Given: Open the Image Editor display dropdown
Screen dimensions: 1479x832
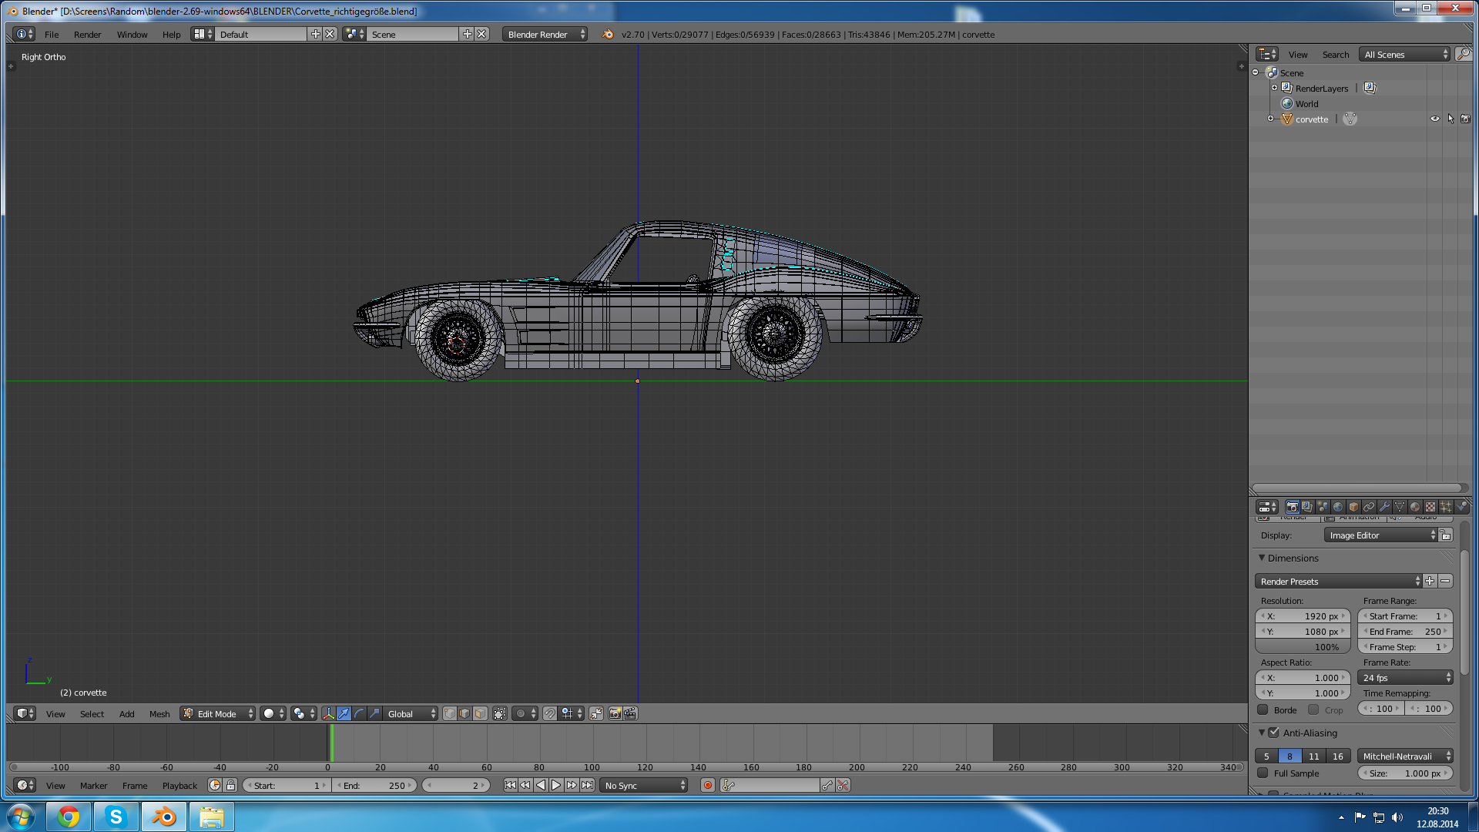Looking at the screenshot, I should point(1381,535).
